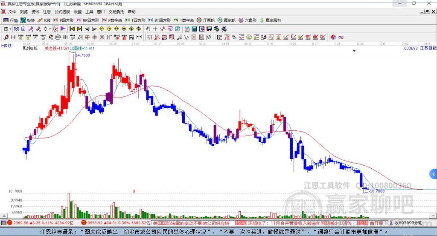Open the 工具 menu
437x236 pixels.
coord(89,12)
